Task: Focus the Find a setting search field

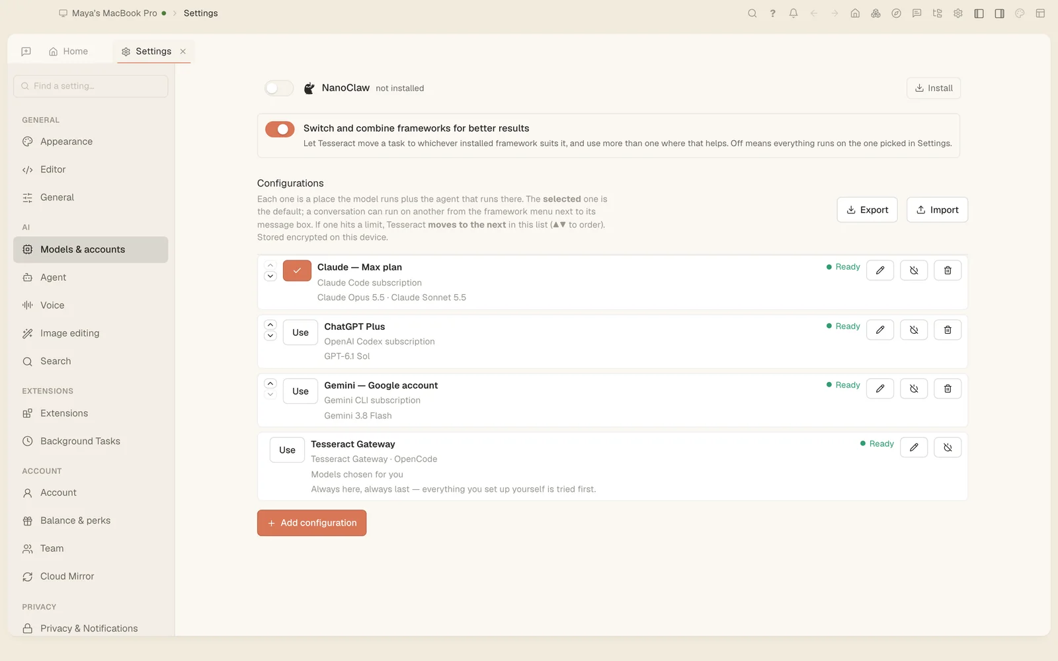Action: (91, 86)
